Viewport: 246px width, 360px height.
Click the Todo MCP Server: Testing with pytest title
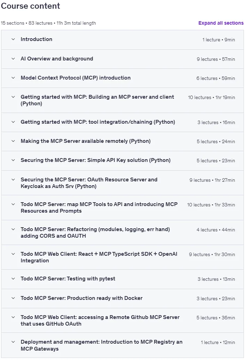(x=68, y=279)
